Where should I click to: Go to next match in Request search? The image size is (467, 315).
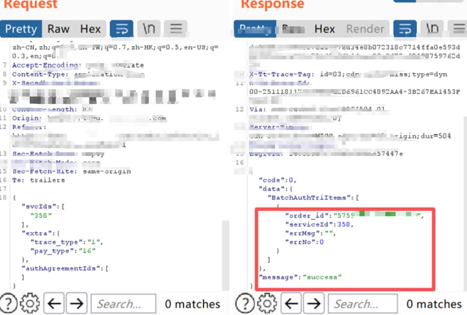(77, 304)
